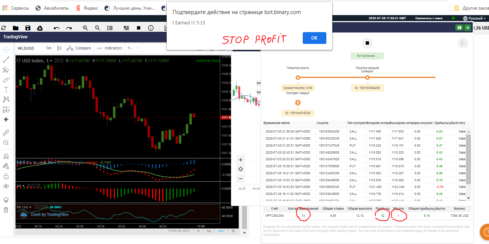Viewport: 489px width, 244px height.
Task: Open the Свяжитесь с нами link
Action: 429,18
